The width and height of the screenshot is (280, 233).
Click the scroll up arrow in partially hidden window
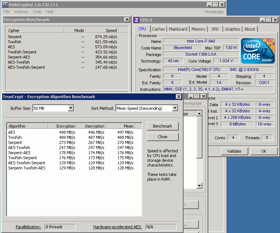(x=199, y=113)
